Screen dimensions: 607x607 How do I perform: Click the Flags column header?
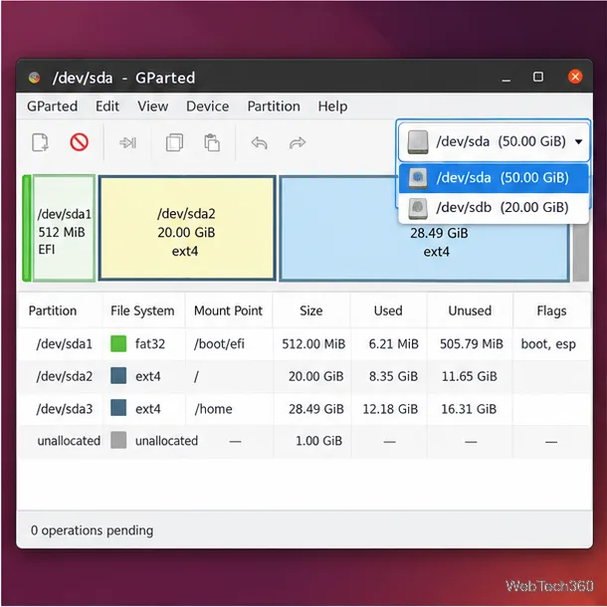(551, 310)
